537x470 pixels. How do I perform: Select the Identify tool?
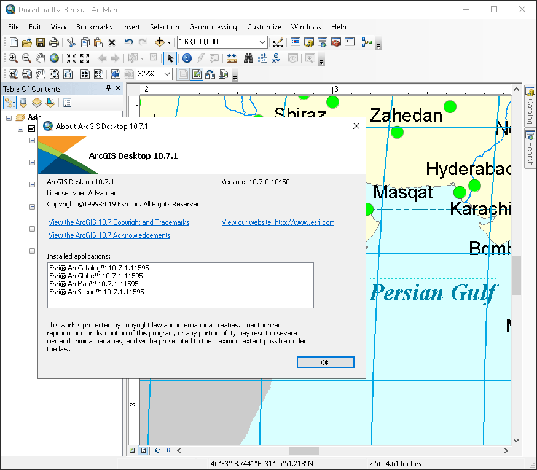187,58
